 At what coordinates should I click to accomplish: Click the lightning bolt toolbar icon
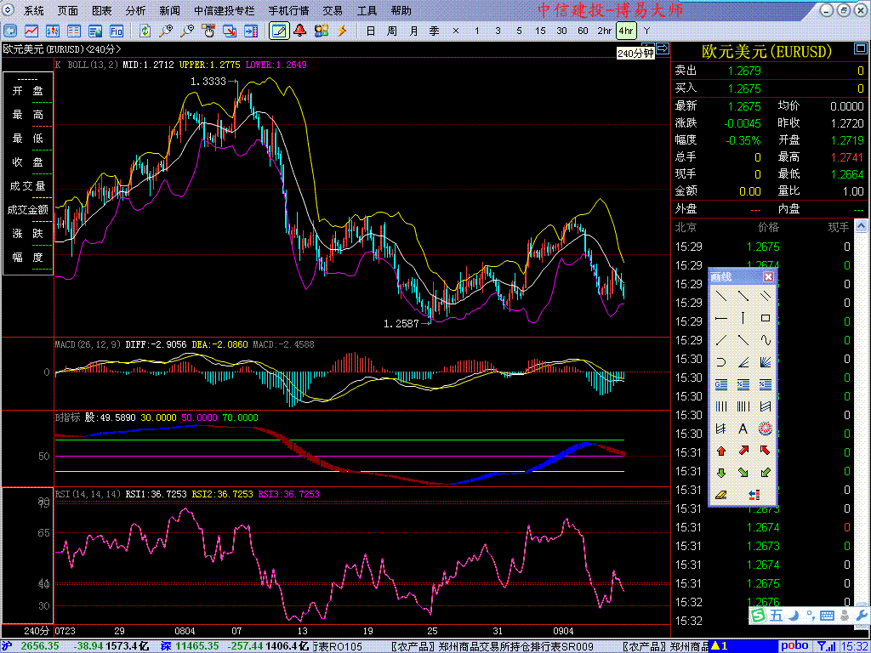pyautogui.click(x=342, y=31)
